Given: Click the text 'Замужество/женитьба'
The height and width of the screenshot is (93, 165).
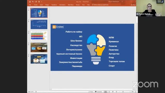Looking at the screenshot, I should click(x=71, y=62).
